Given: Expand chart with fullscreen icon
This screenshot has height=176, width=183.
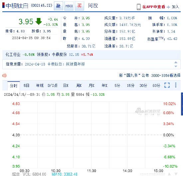Looking at the screenshot, I should click(x=167, y=85).
